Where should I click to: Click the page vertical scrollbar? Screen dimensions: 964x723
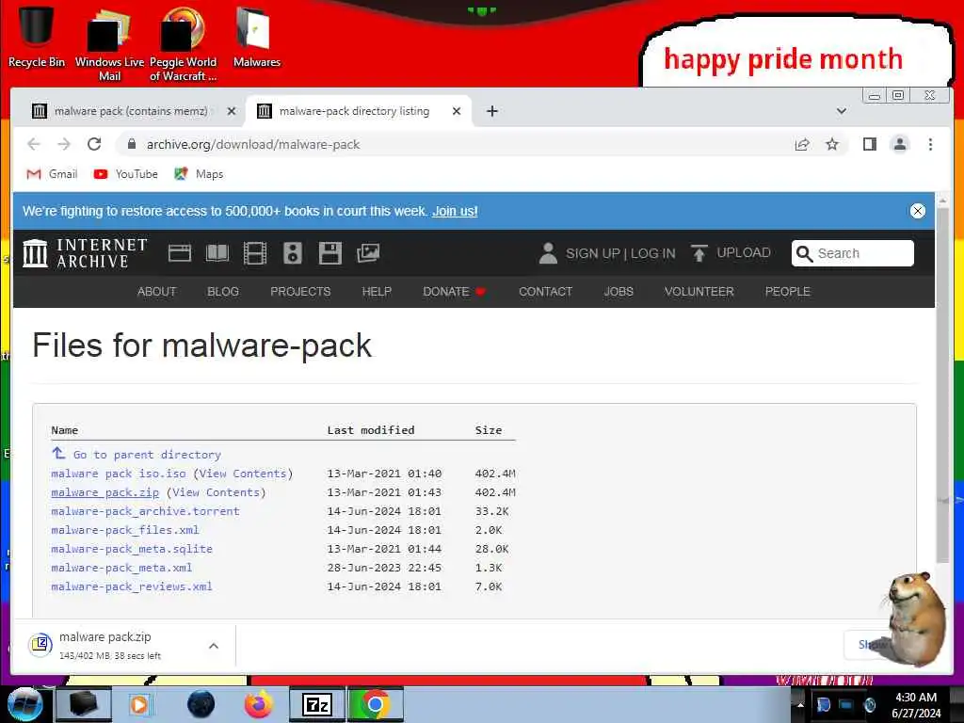point(942,384)
